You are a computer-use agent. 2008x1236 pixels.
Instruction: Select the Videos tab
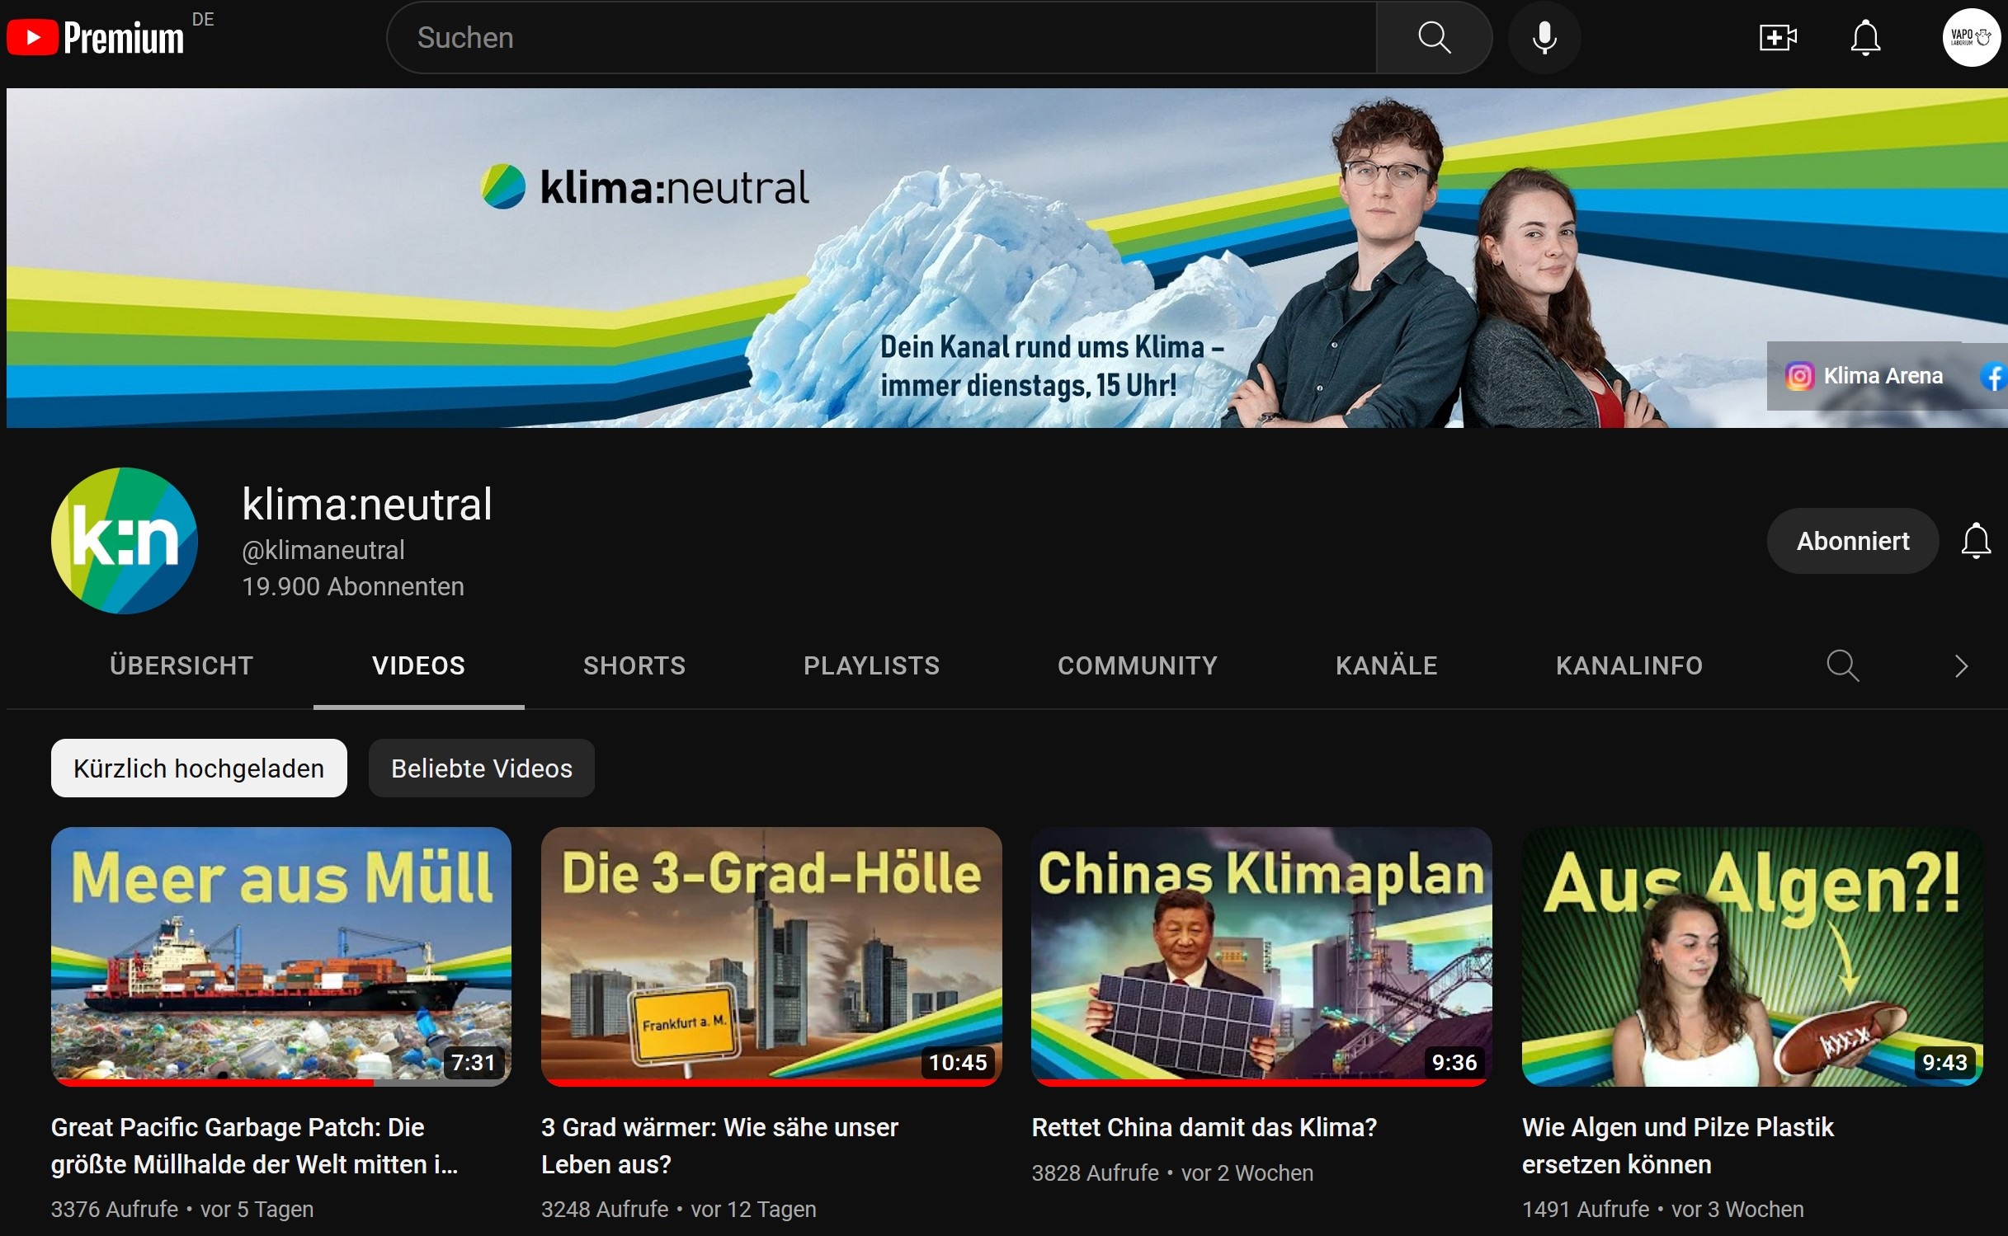418,665
